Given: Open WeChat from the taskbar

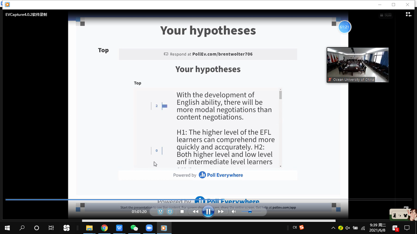Looking at the screenshot, I should 134,228.
